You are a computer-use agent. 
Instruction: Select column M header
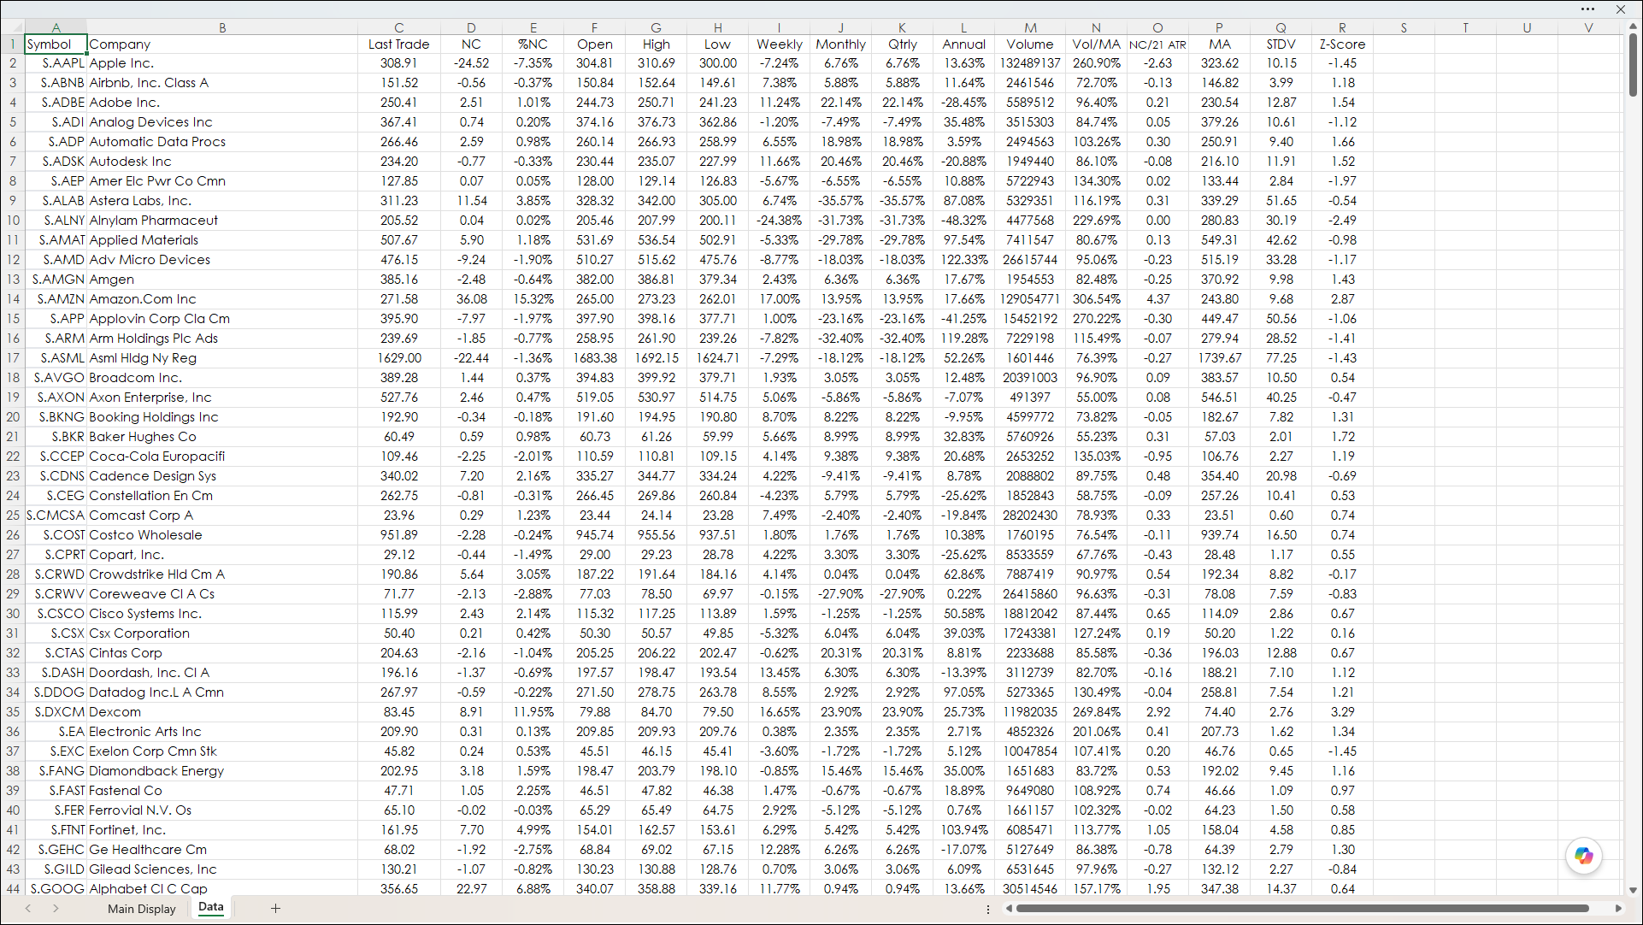coord(1030,27)
